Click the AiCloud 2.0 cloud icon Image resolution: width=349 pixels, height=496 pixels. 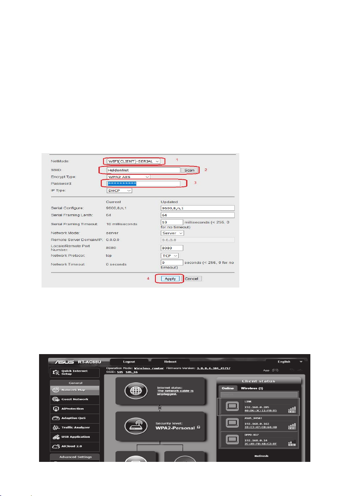click(x=56, y=446)
